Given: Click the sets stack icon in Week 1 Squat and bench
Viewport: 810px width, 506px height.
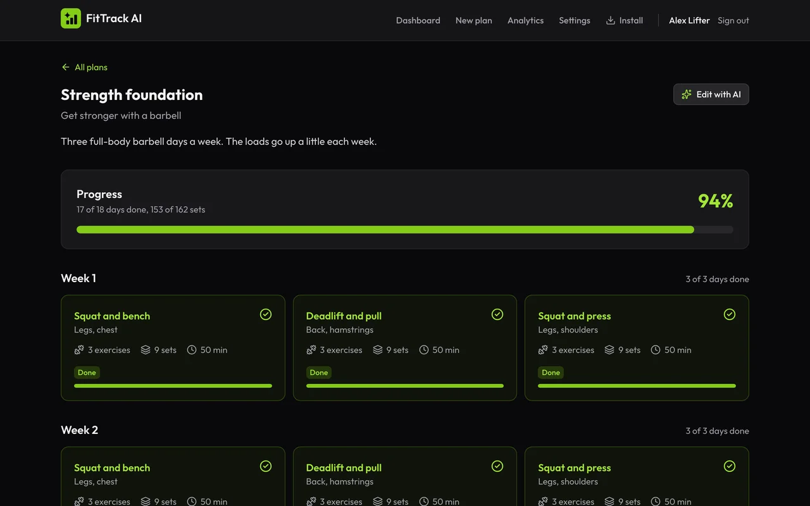Looking at the screenshot, I should coord(146,350).
